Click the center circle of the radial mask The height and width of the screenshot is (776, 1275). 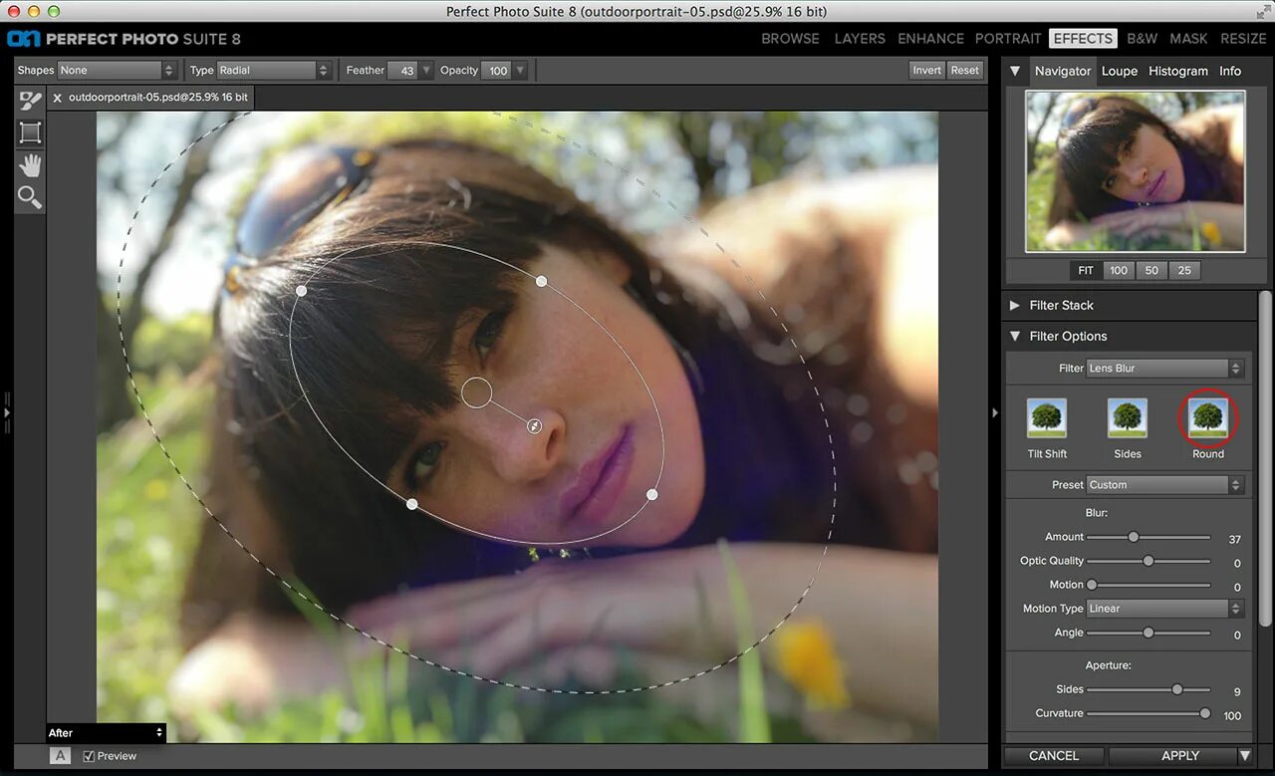(x=477, y=392)
